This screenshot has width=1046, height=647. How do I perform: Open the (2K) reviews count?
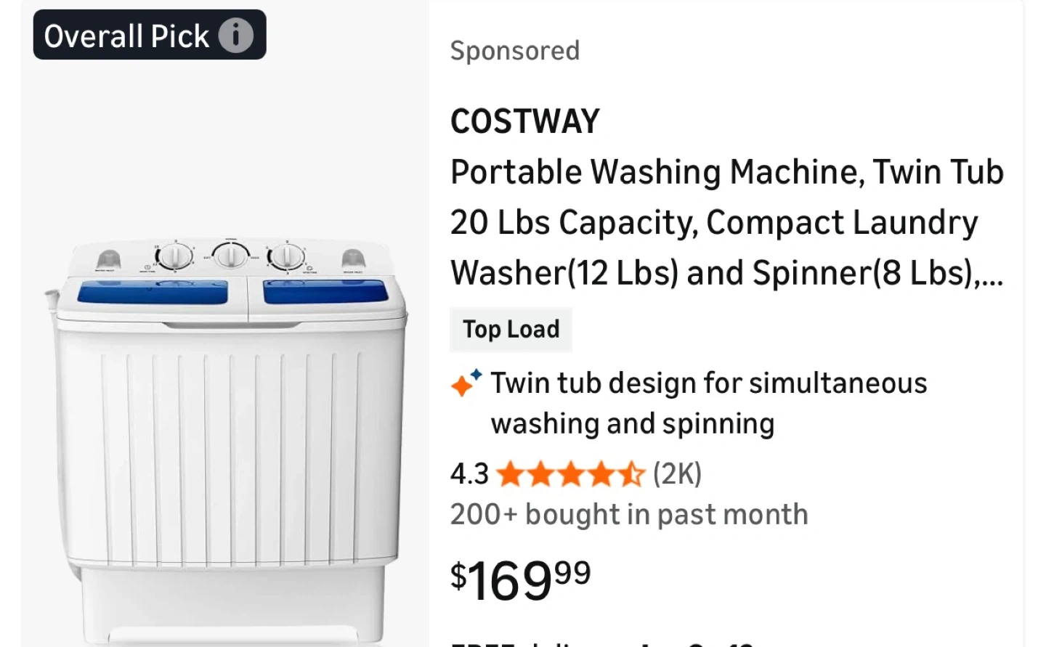coord(677,474)
